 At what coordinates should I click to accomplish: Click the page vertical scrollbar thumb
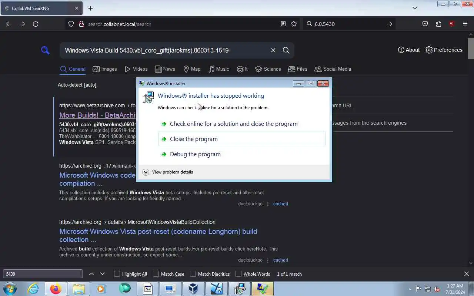point(471,48)
